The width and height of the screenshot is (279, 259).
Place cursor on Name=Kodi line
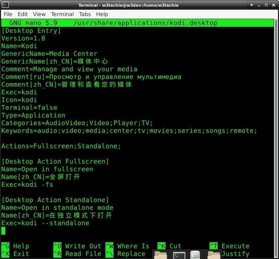click(x=19, y=46)
